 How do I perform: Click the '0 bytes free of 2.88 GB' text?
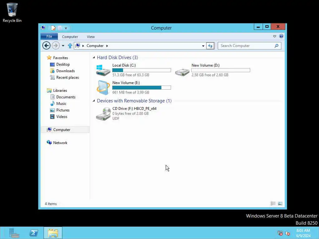click(x=131, y=114)
